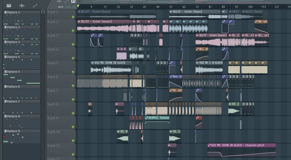Mute Track 10 with its green dot

73,141
